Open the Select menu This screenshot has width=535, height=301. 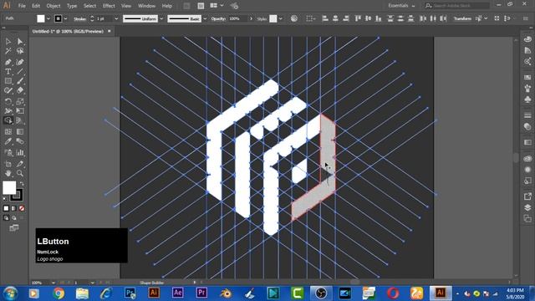click(89, 6)
